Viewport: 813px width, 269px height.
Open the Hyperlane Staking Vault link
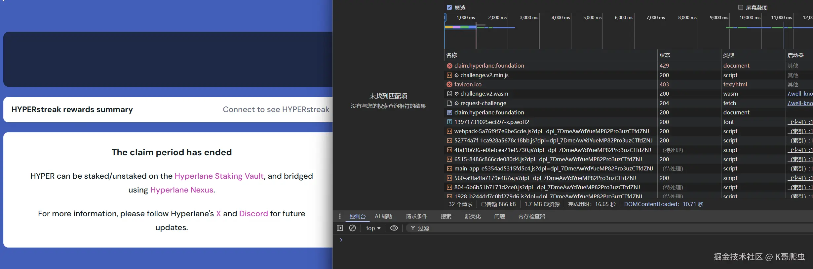[219, 176]
